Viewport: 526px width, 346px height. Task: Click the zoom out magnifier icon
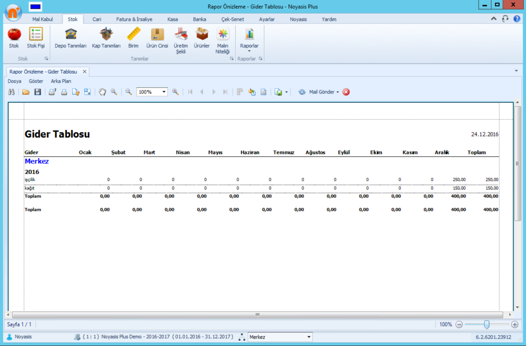pyautogui.click(x=129, y=92)
